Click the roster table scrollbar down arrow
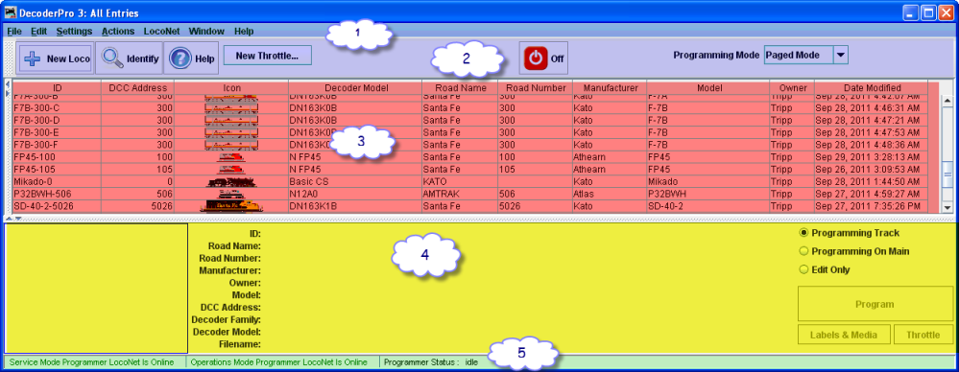959x372 pixels. 948,207
